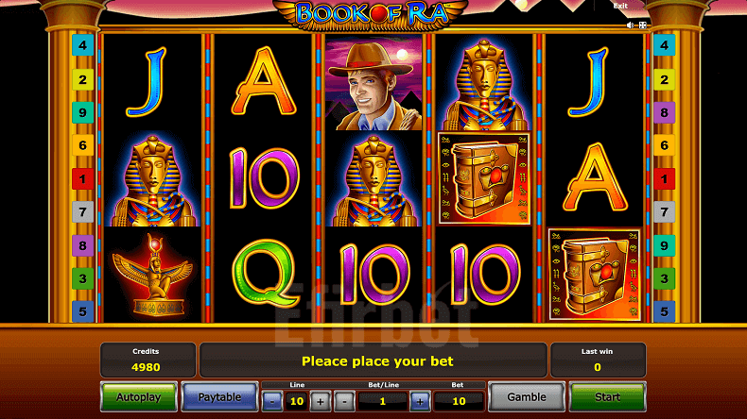Select payline 4 marker on left column

click(82, 45)
